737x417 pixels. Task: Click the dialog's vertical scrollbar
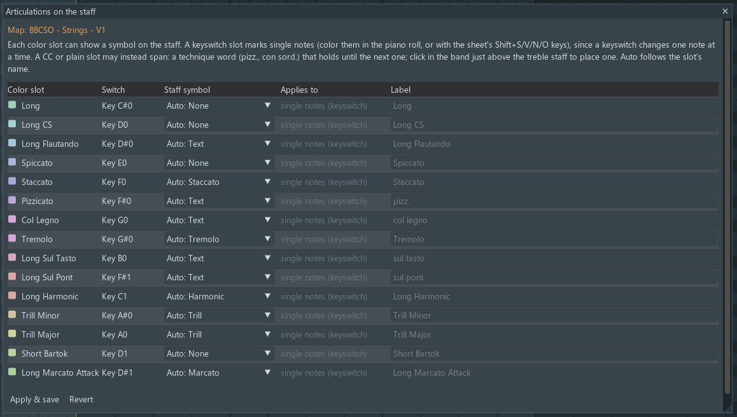pos(727,207)
